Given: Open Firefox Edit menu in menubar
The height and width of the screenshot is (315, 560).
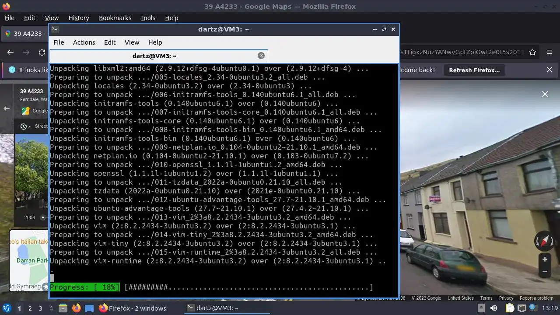Looking at the screenshot, I should [x=30, y=18].
